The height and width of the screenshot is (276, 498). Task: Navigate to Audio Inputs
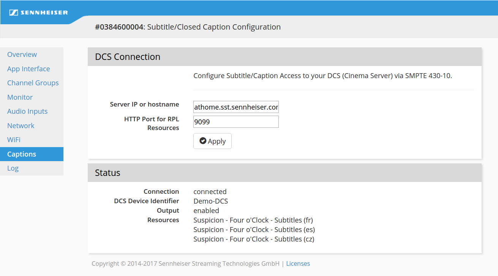tap(27, 111)
